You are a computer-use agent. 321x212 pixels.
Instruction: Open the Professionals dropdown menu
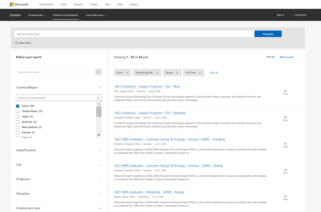(x=37, y=15)
